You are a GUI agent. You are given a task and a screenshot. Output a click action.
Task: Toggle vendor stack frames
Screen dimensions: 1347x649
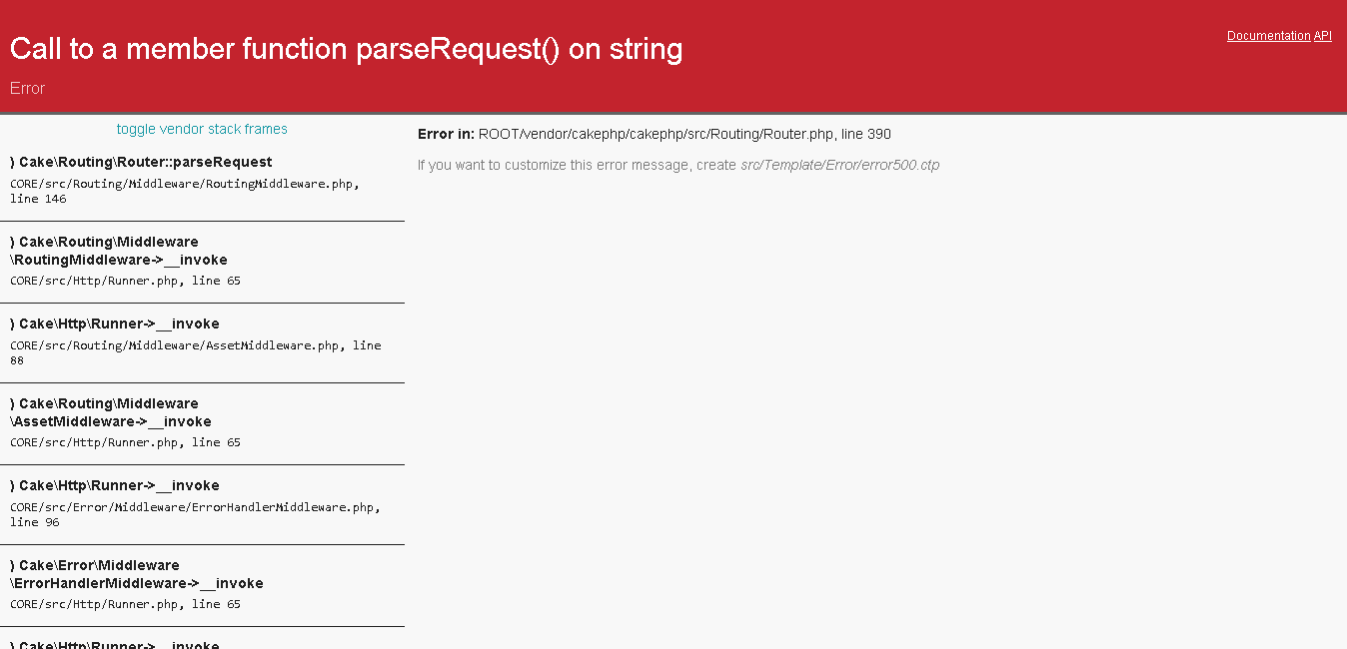(202, 129)
